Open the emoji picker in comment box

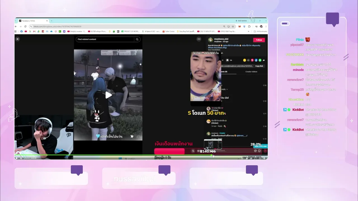click(x=259, y=151)
